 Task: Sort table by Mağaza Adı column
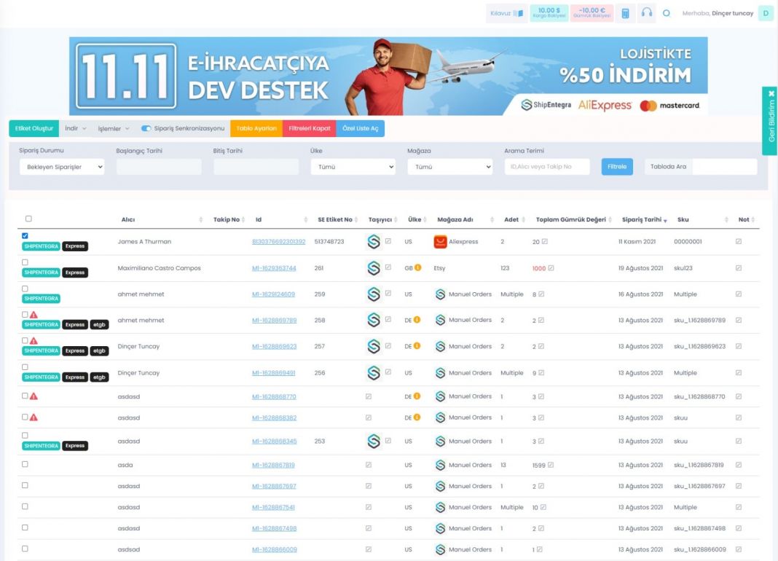coord(455,219)
